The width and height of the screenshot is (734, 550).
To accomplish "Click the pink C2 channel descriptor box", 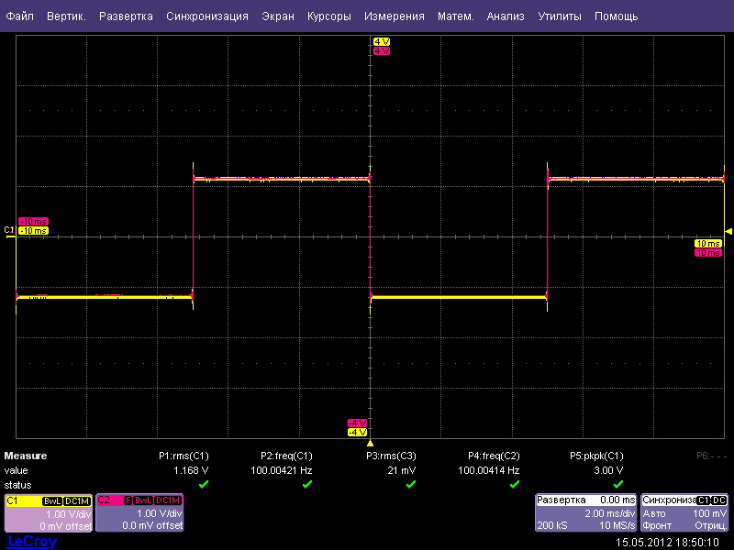I will tap(139, 513).
